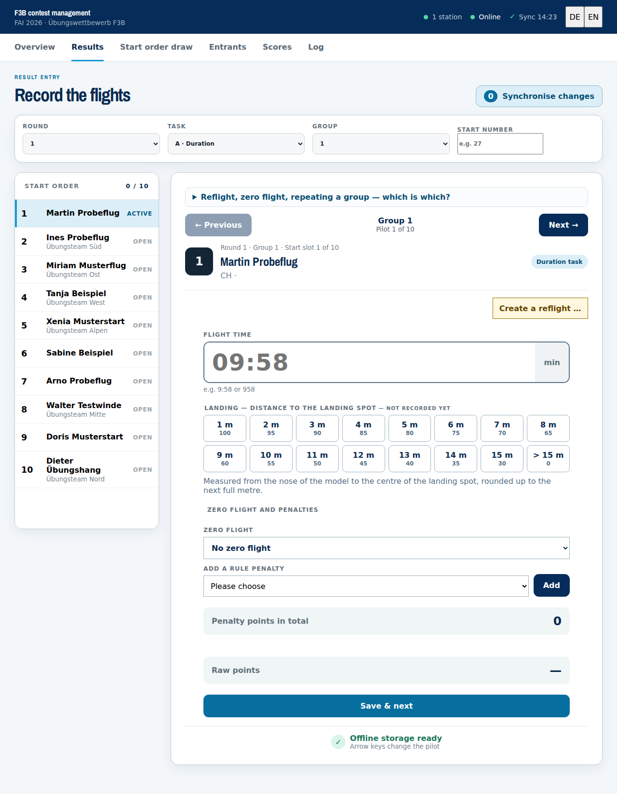The width and height of the screenshot is (617, 794).
Task: Select Xenia Musterstart in start order
Action: point(87,325)
